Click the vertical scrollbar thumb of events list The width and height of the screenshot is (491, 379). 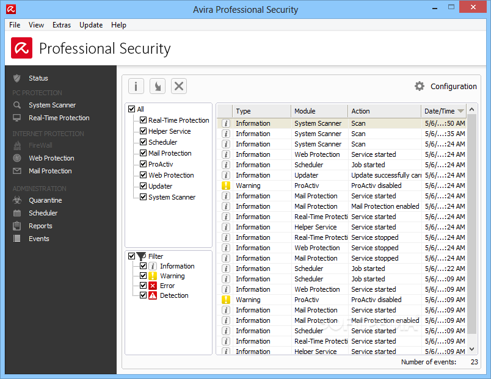pyautogui.click(x=472, y=224)
